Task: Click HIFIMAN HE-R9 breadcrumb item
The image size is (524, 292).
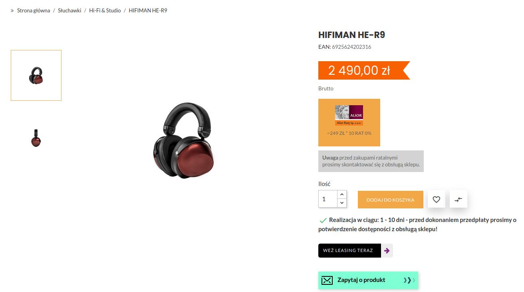Action: (148, 10)
